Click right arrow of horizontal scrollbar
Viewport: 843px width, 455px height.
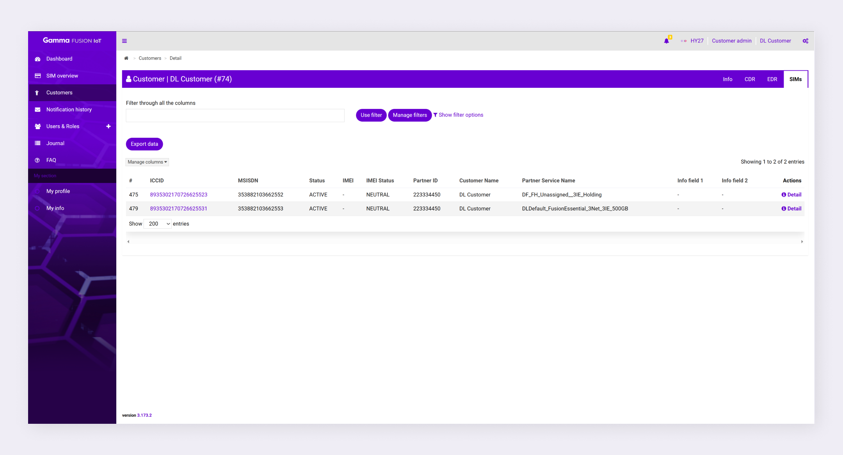point(802,242)
